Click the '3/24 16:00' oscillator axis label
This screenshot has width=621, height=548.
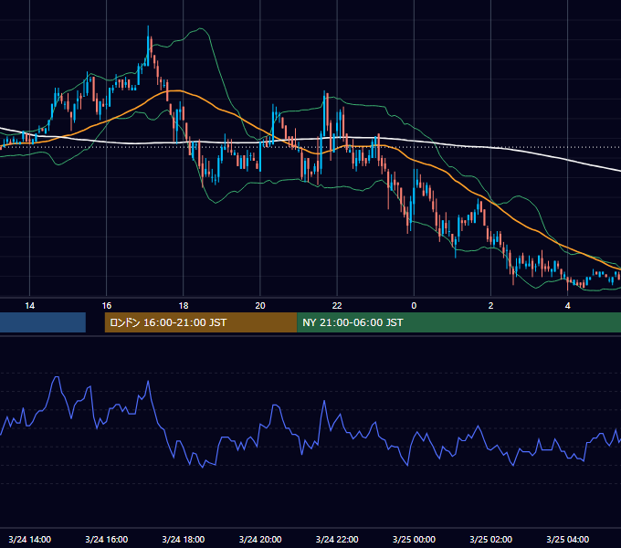coord(107,539)
